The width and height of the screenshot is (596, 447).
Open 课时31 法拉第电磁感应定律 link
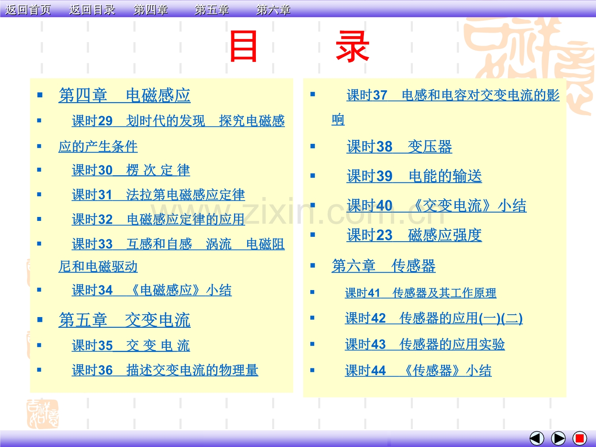point(158,195)
